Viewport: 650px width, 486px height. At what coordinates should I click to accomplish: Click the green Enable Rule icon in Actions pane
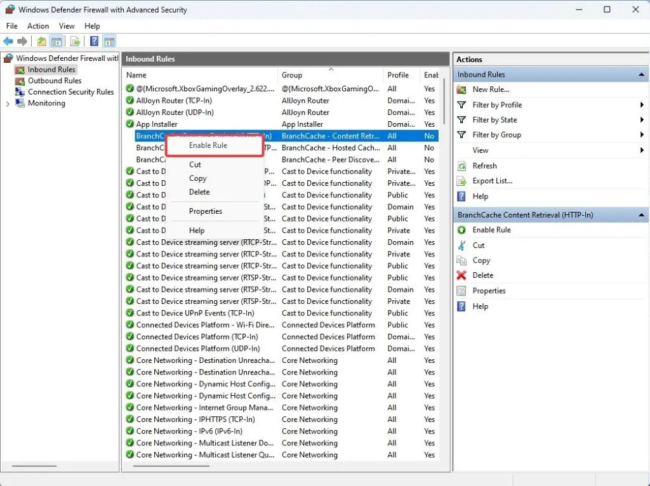coord(461,230)
